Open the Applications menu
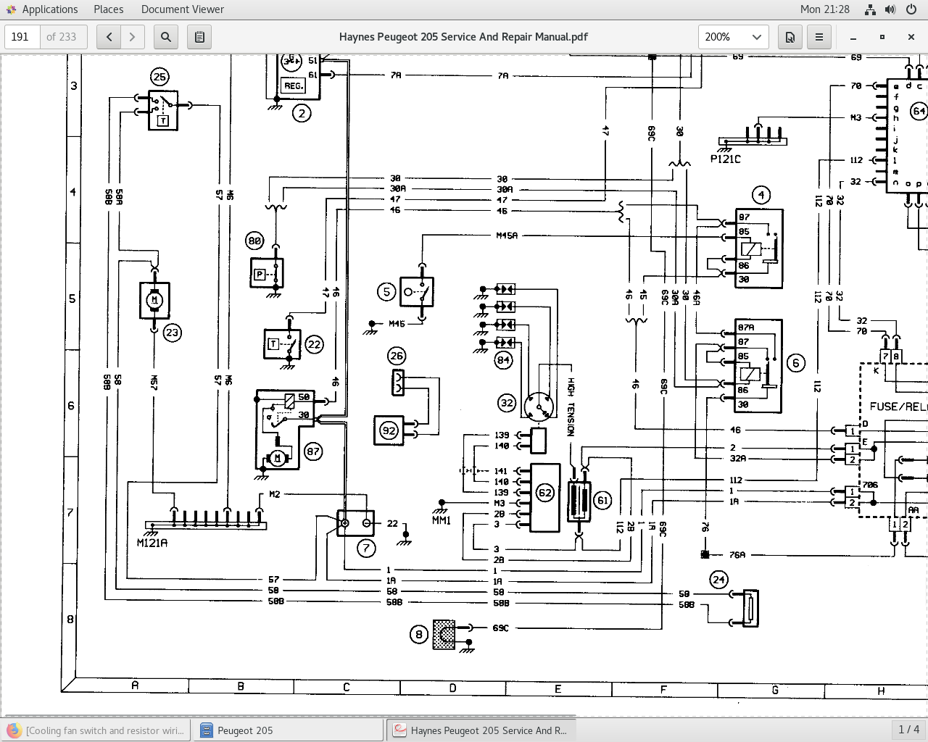 (49, 9)
